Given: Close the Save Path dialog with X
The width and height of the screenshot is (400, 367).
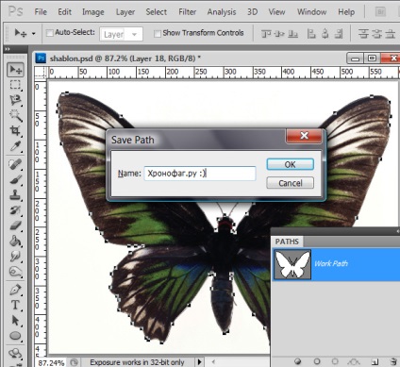Looking at the screenshot, I should point(304,136).
